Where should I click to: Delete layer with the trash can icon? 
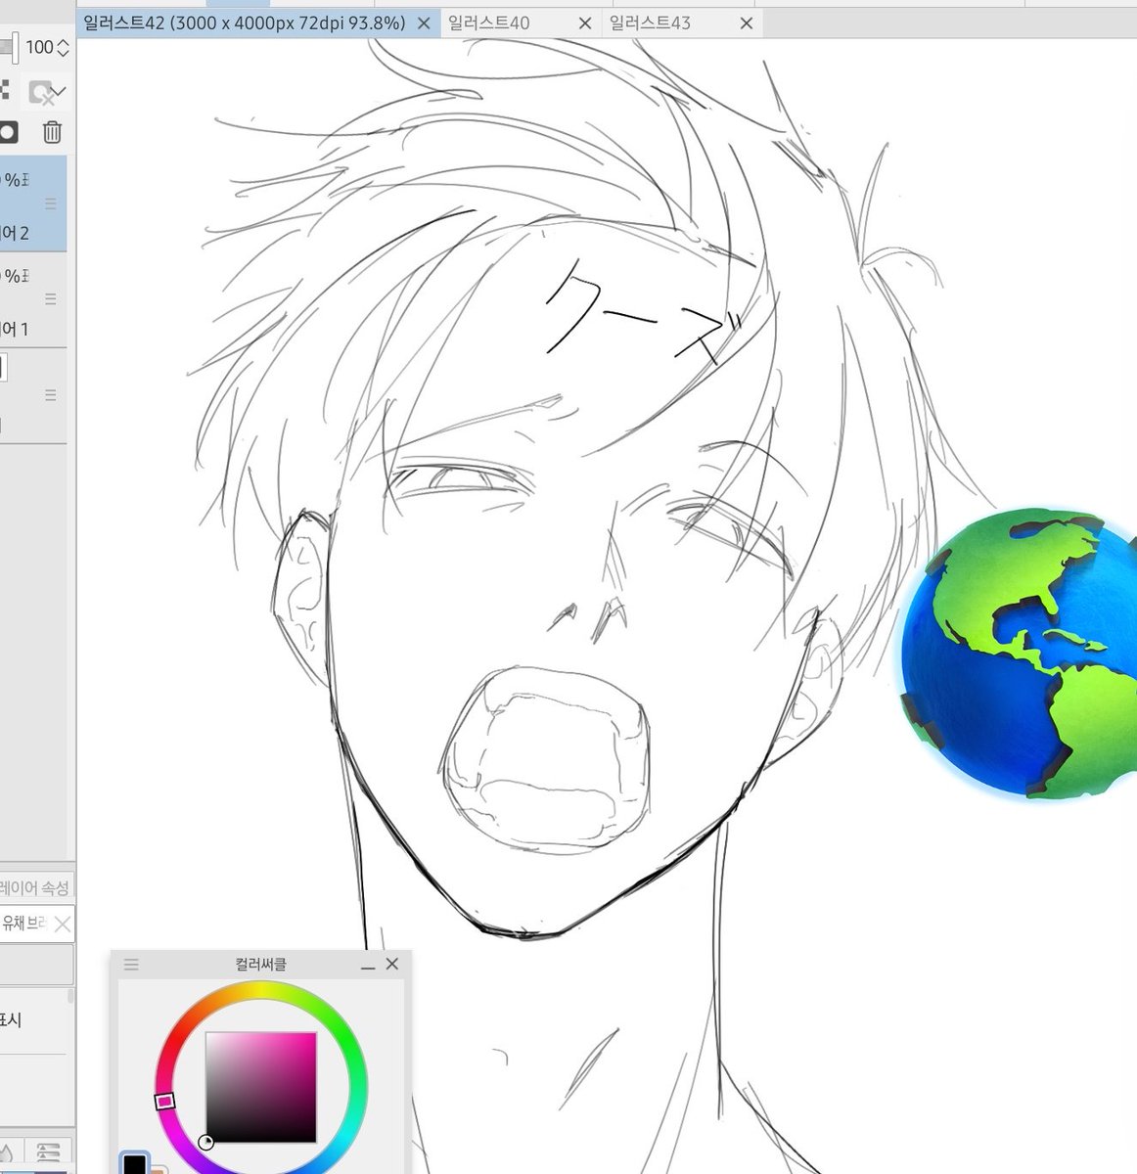tap(52, 131)
